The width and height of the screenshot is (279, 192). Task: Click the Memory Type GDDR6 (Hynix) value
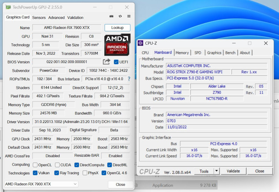[x=54, y=105]
